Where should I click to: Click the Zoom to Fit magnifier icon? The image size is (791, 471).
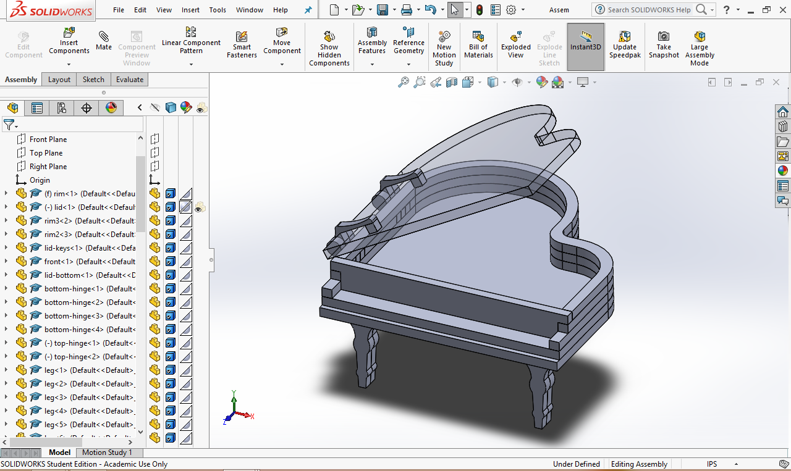[404, 82]
